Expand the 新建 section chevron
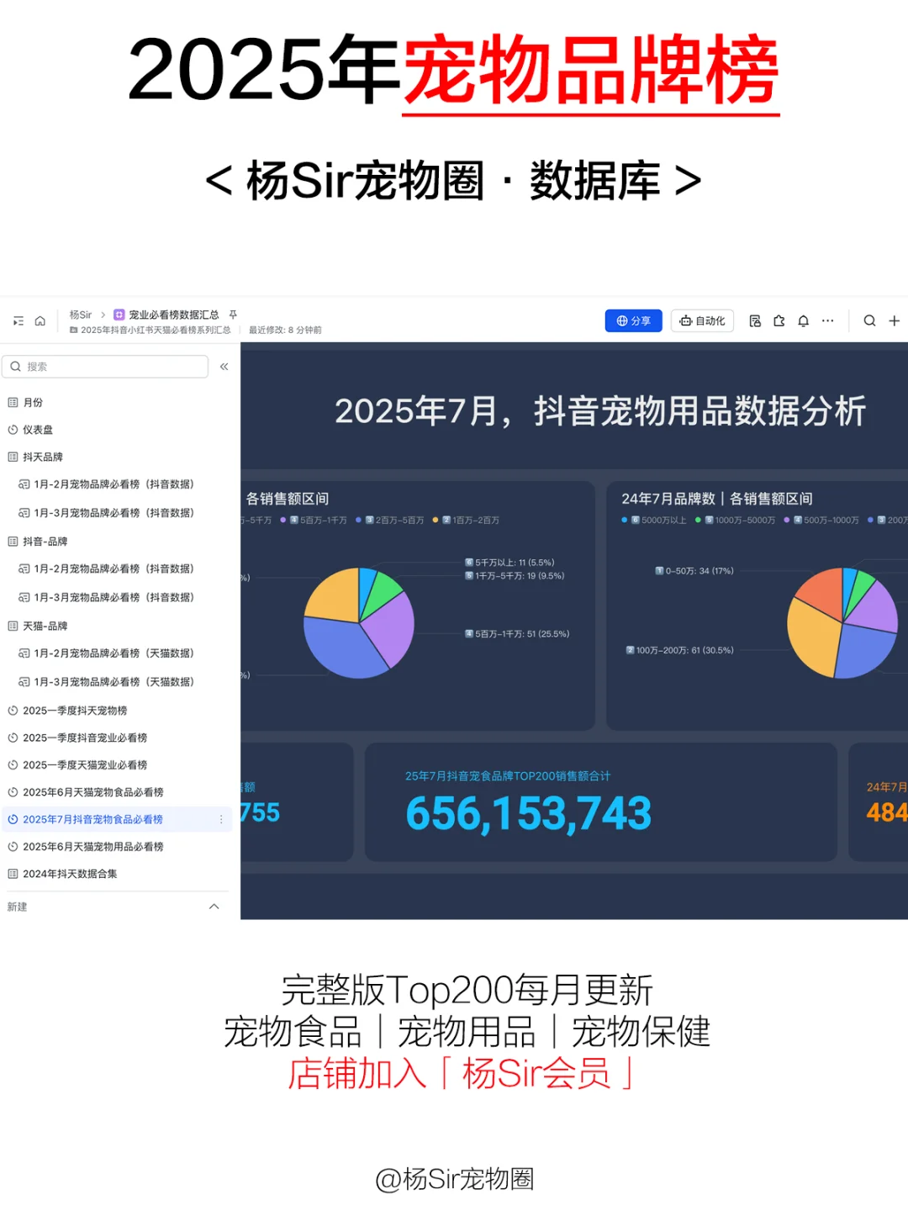Image resolution: width=908 pixels, height=1211 pixels. 214,907
